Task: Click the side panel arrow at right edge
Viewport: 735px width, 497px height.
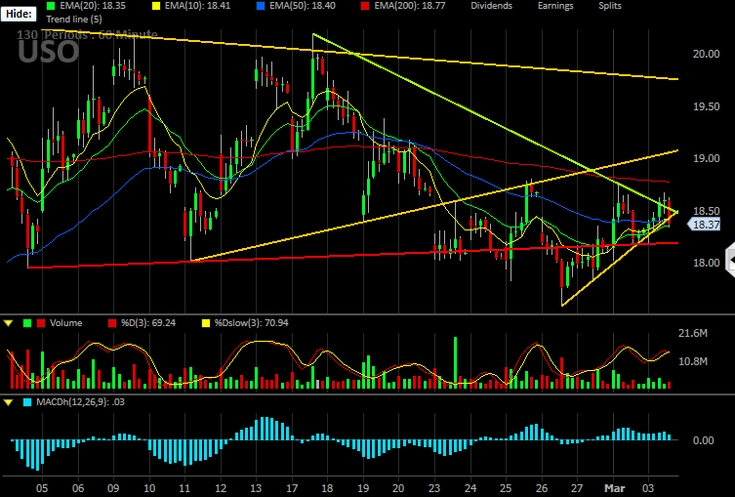Action: pos(730,259)
